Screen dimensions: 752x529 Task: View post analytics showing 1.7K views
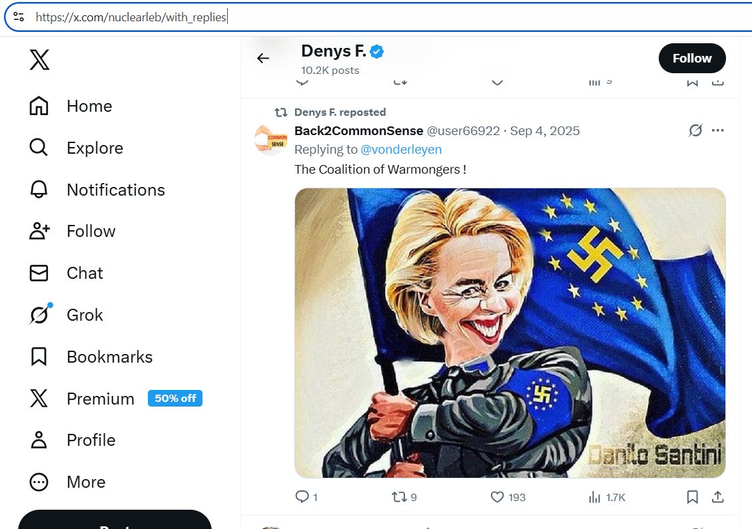[x=595, y=497]
